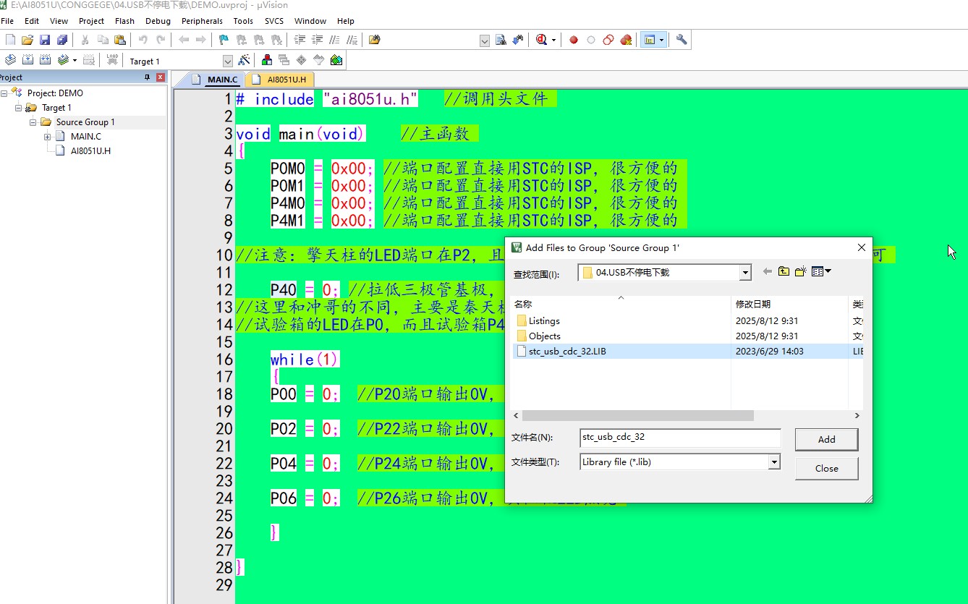Collapse the Target 1 tree node

(x=18, y=108)
